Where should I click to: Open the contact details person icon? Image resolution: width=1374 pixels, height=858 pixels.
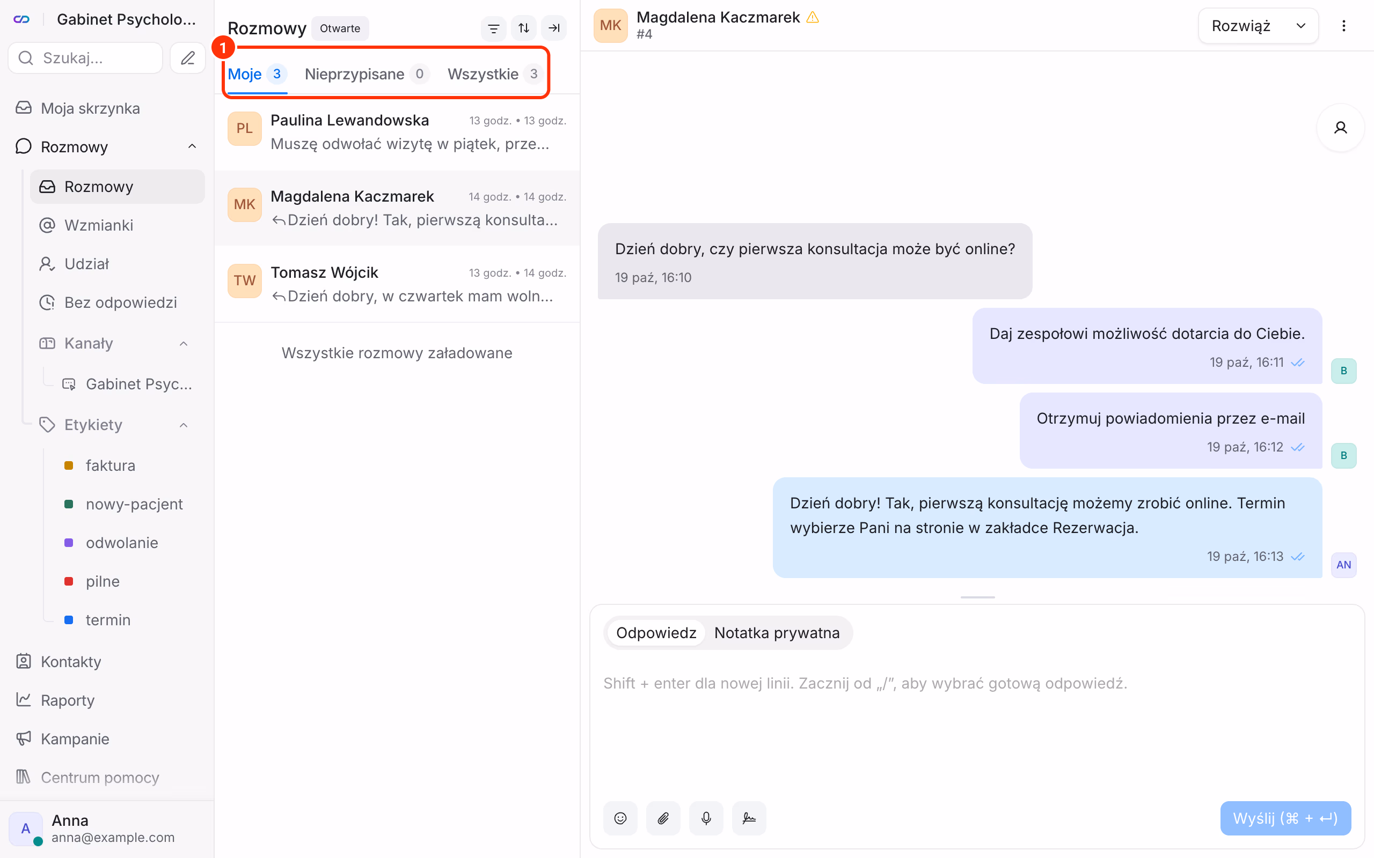tap(1341, 128)
